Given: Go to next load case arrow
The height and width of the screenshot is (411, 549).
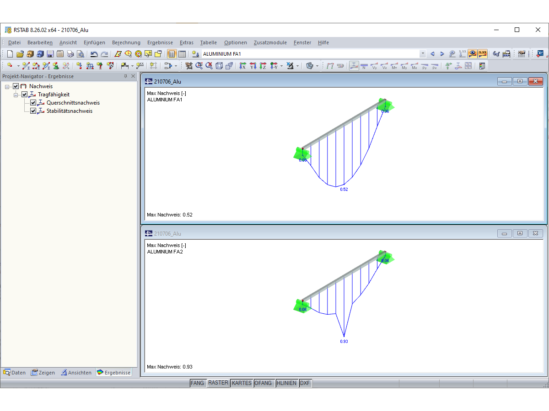Looking at the screenshot, I should [442, 54].
